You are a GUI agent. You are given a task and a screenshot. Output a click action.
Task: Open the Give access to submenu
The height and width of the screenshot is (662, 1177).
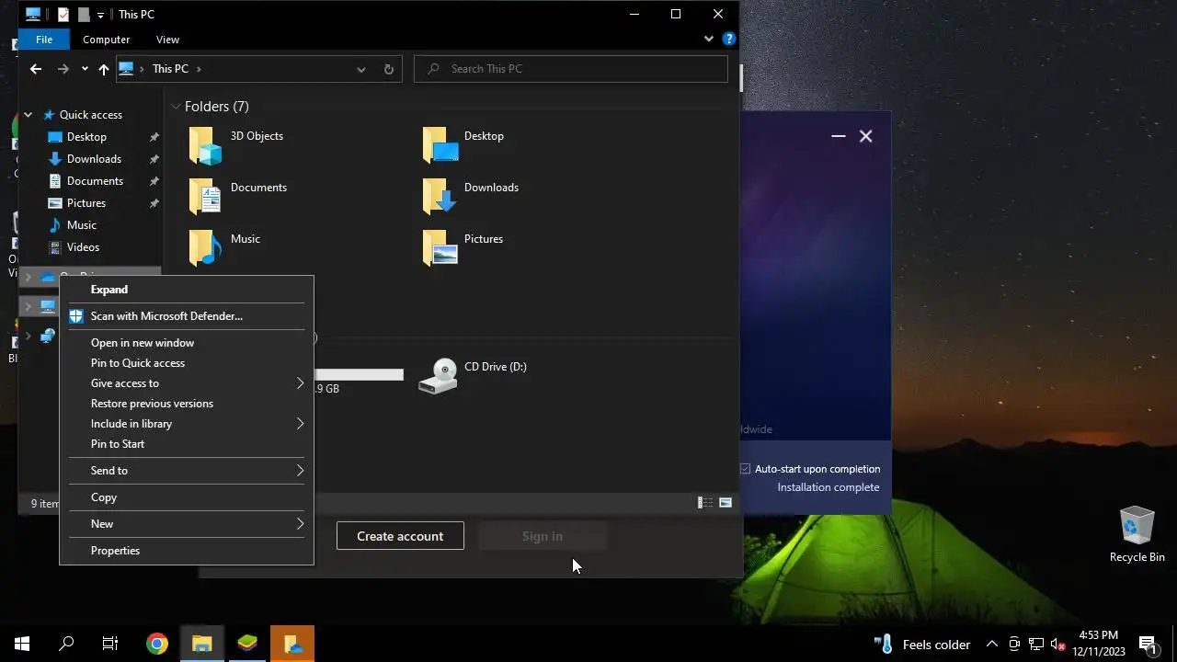187,383
